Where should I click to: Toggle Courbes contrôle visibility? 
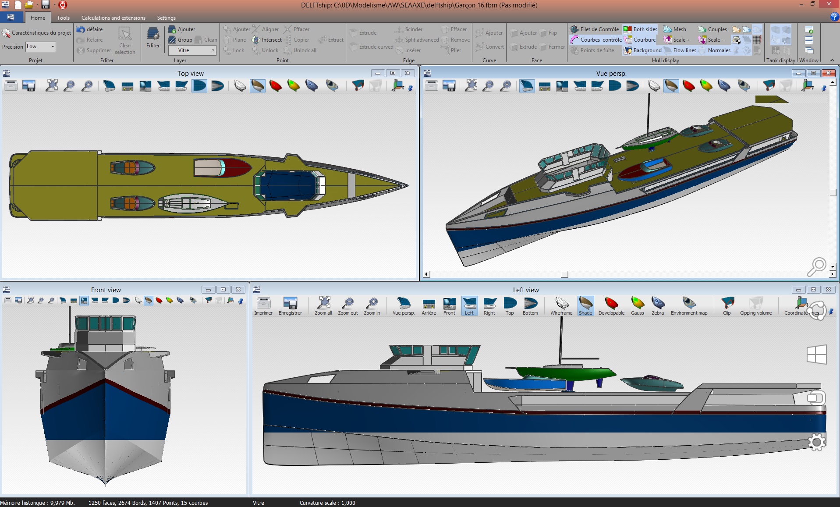click(596, 40)
